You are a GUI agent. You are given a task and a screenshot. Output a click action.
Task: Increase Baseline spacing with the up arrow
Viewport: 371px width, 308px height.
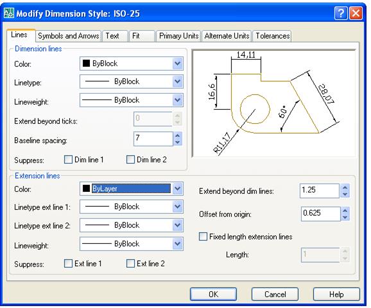tap(177, 135)
